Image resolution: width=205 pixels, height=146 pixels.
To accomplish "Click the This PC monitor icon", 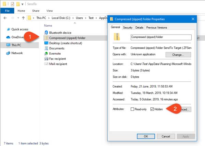I will (8, 45).
